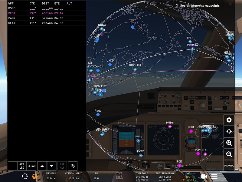Image resolution: width=242 pixels, height=182 pixels.
Task: Click the aircraft position icon on map
Action: (x=233, y=72)
